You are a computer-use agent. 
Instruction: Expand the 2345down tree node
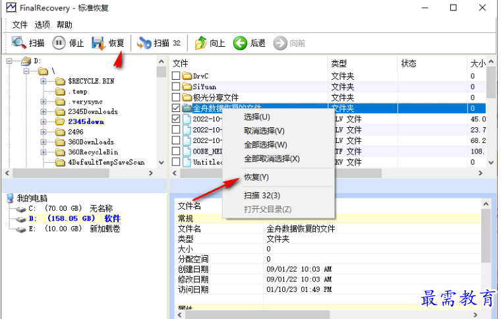coord(43,122)
